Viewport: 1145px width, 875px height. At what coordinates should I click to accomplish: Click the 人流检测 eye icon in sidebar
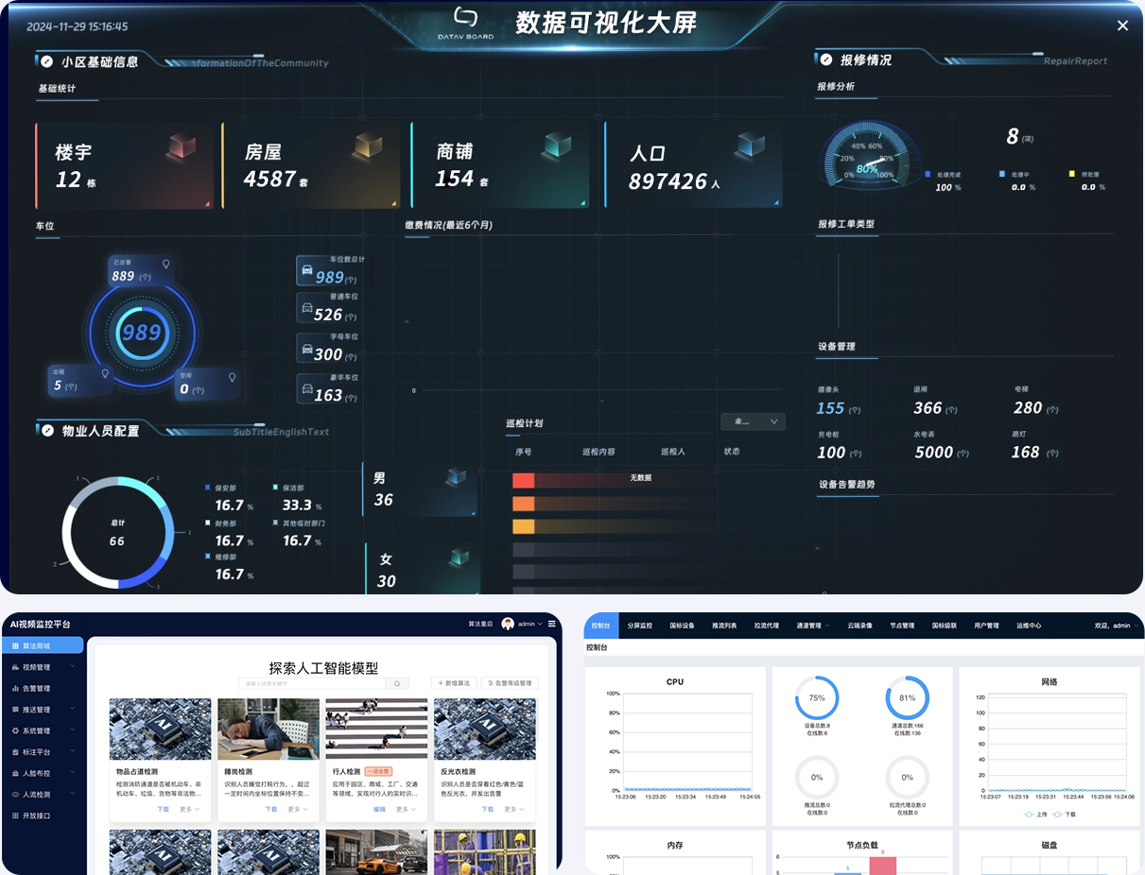click(15, 795)
